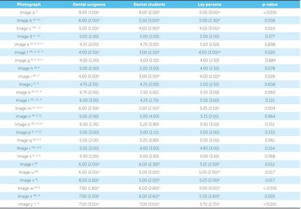Click dental surgeons value 7.00 (1.80)
301x209 pixels.
point(89,189)
